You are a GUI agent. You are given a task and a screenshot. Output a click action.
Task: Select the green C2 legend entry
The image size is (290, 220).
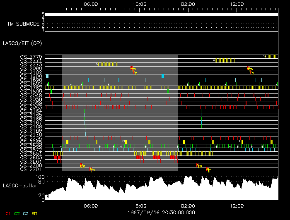tap(17, 214)
